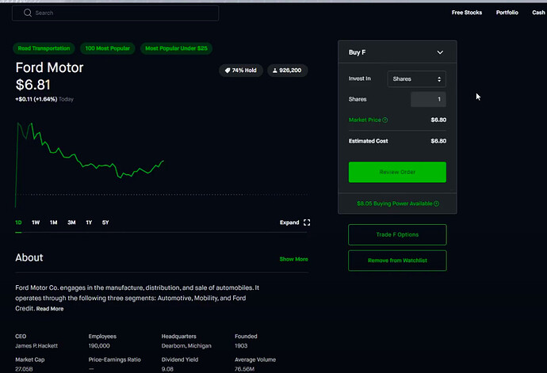Viewport: 547px width, 373px height.
Task: Click $8.05 Buying Power Available link
Action: click(x=395, y=204)
